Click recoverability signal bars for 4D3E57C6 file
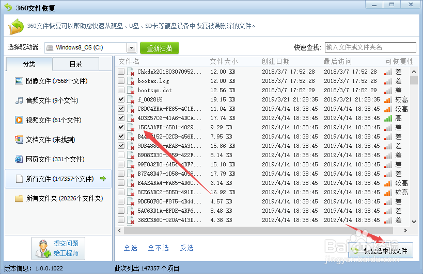The width and height of the screenshot is (423, 274). click(388, 118)
